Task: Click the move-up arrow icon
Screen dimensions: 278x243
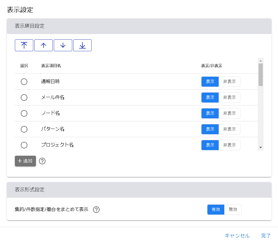Action: [43, 45]
